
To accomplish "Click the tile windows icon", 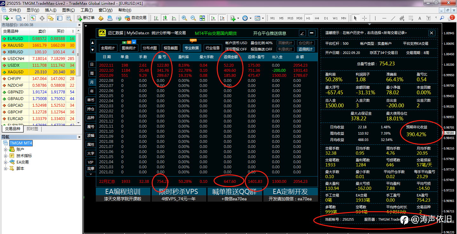I will click(x=202, y=18).
